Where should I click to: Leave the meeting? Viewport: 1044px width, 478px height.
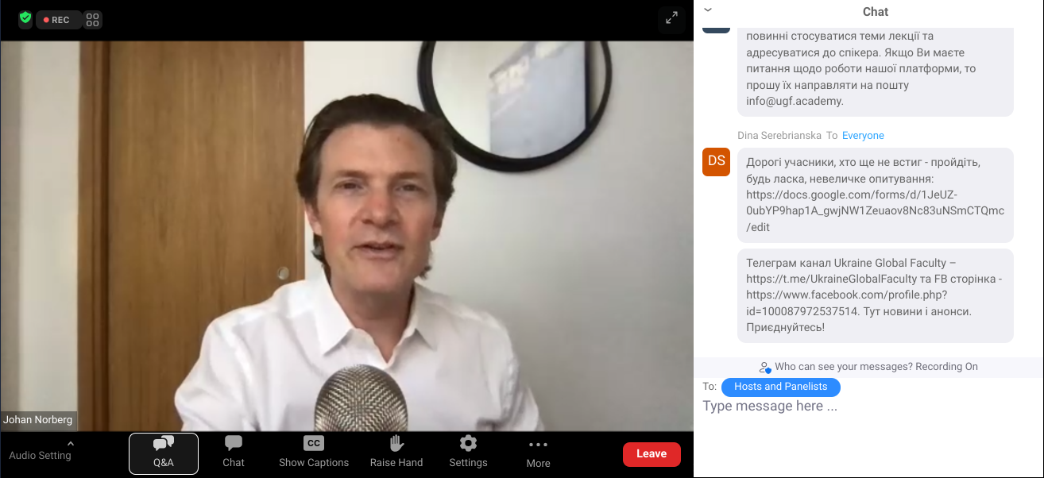(x=652, y=453)
